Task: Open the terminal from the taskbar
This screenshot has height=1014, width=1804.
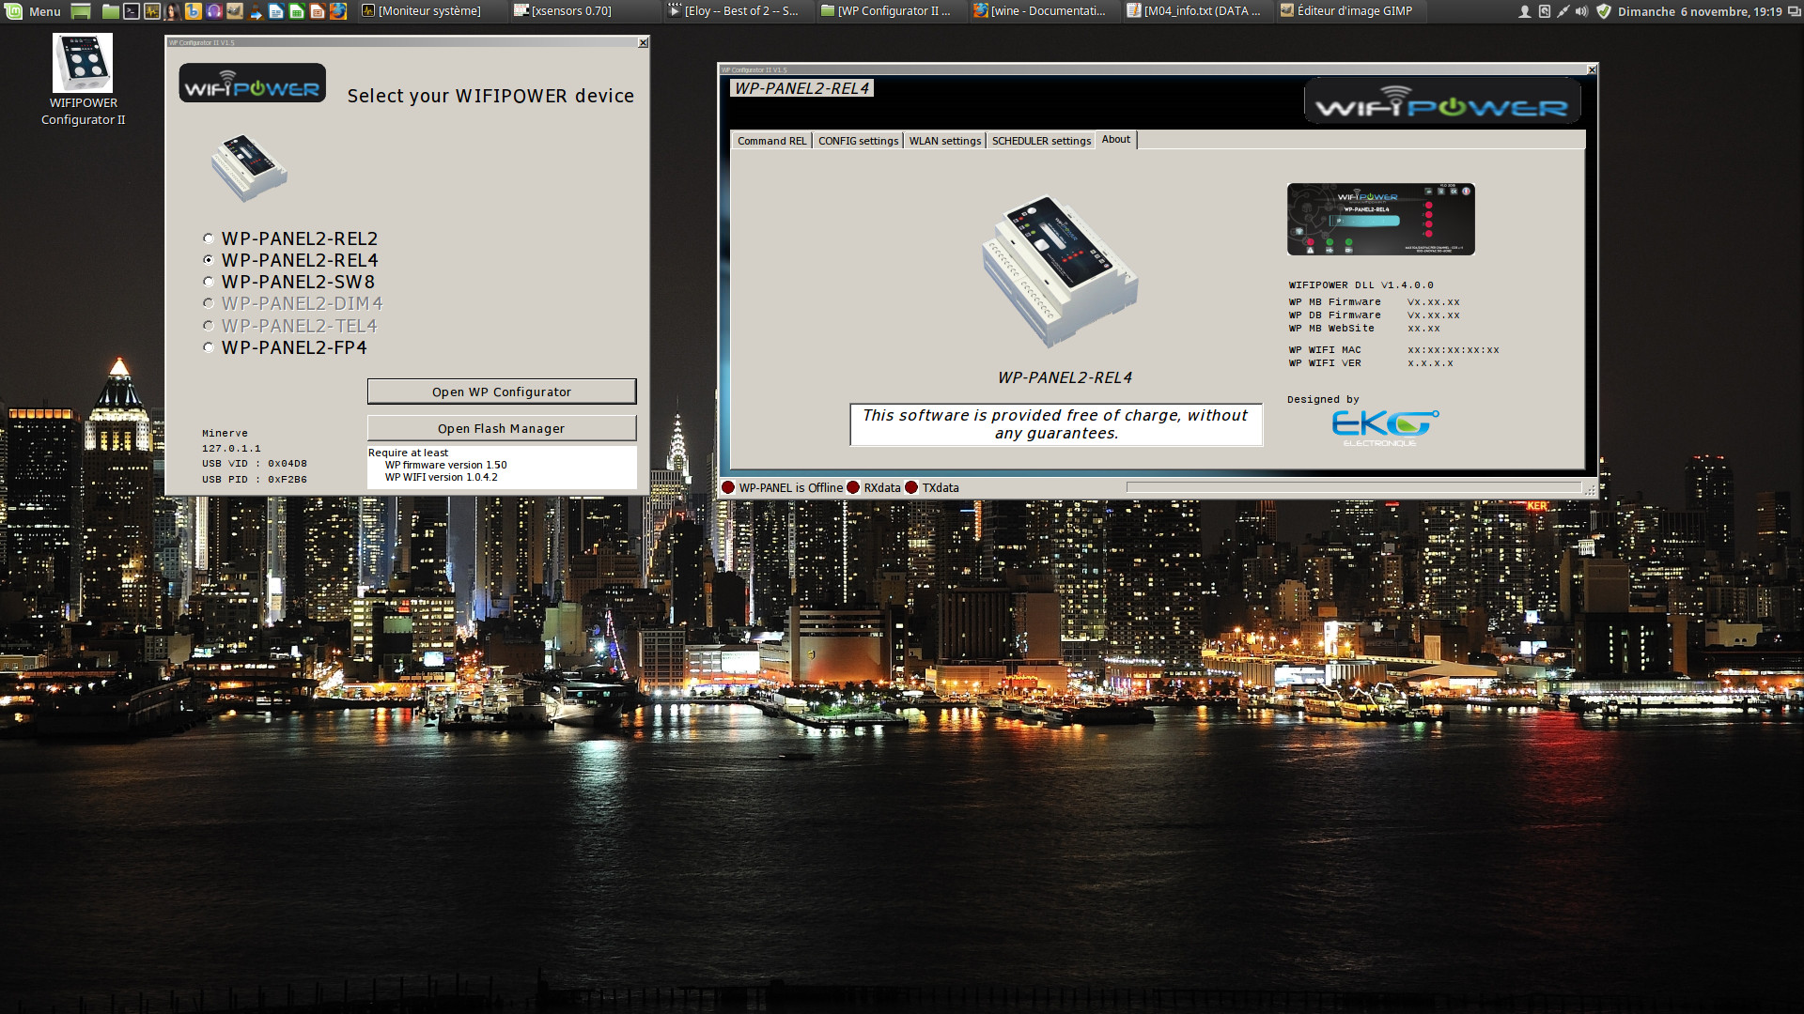Action: [x=131, y=11]
